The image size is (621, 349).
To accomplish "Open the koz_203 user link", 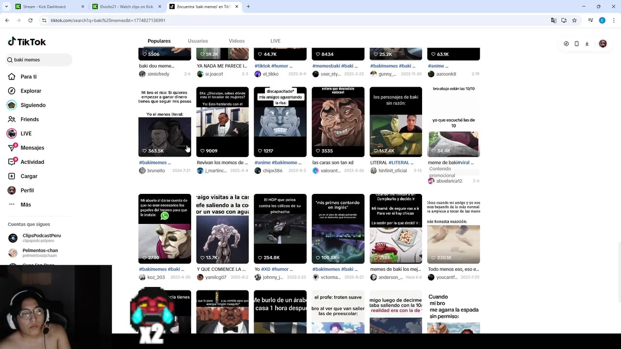I will 156,277.
